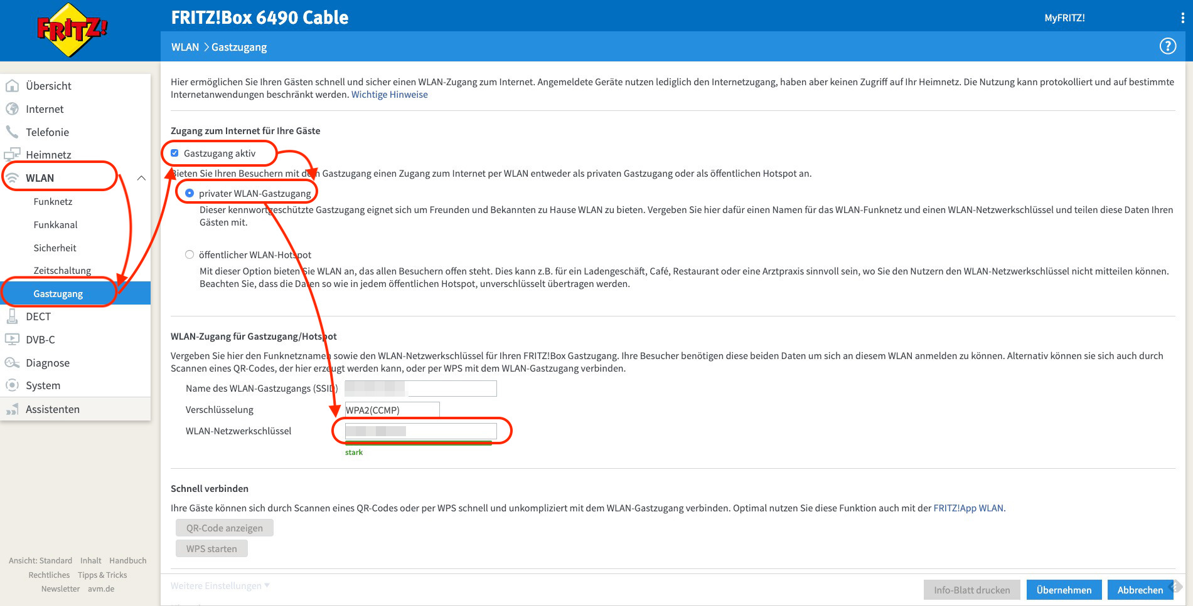Open the Wichtige Hinweise link
This screenshot has height=606, width=1193.
point(389,95)
